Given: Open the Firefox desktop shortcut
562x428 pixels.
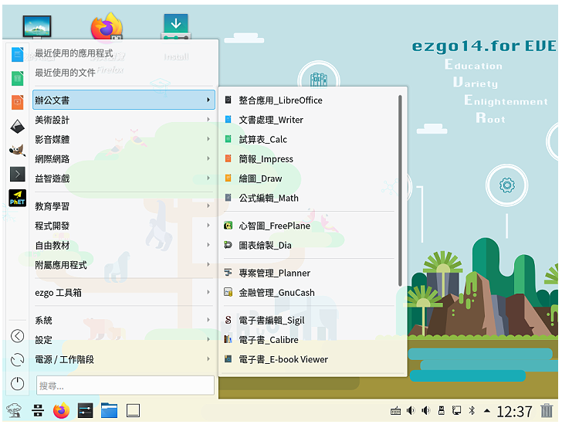Looking at the screenshot, I should [x=107, y=27].
